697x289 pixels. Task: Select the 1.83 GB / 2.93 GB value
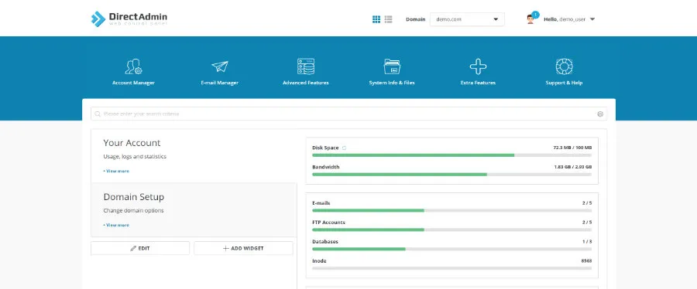(x=572, y=167)
